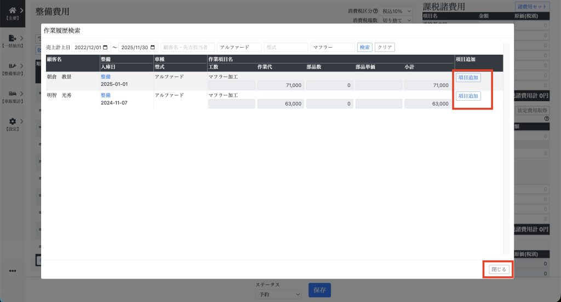Click the 型式 search field
The height and width of the screenshot is (302, 561).
coord(285,48)
